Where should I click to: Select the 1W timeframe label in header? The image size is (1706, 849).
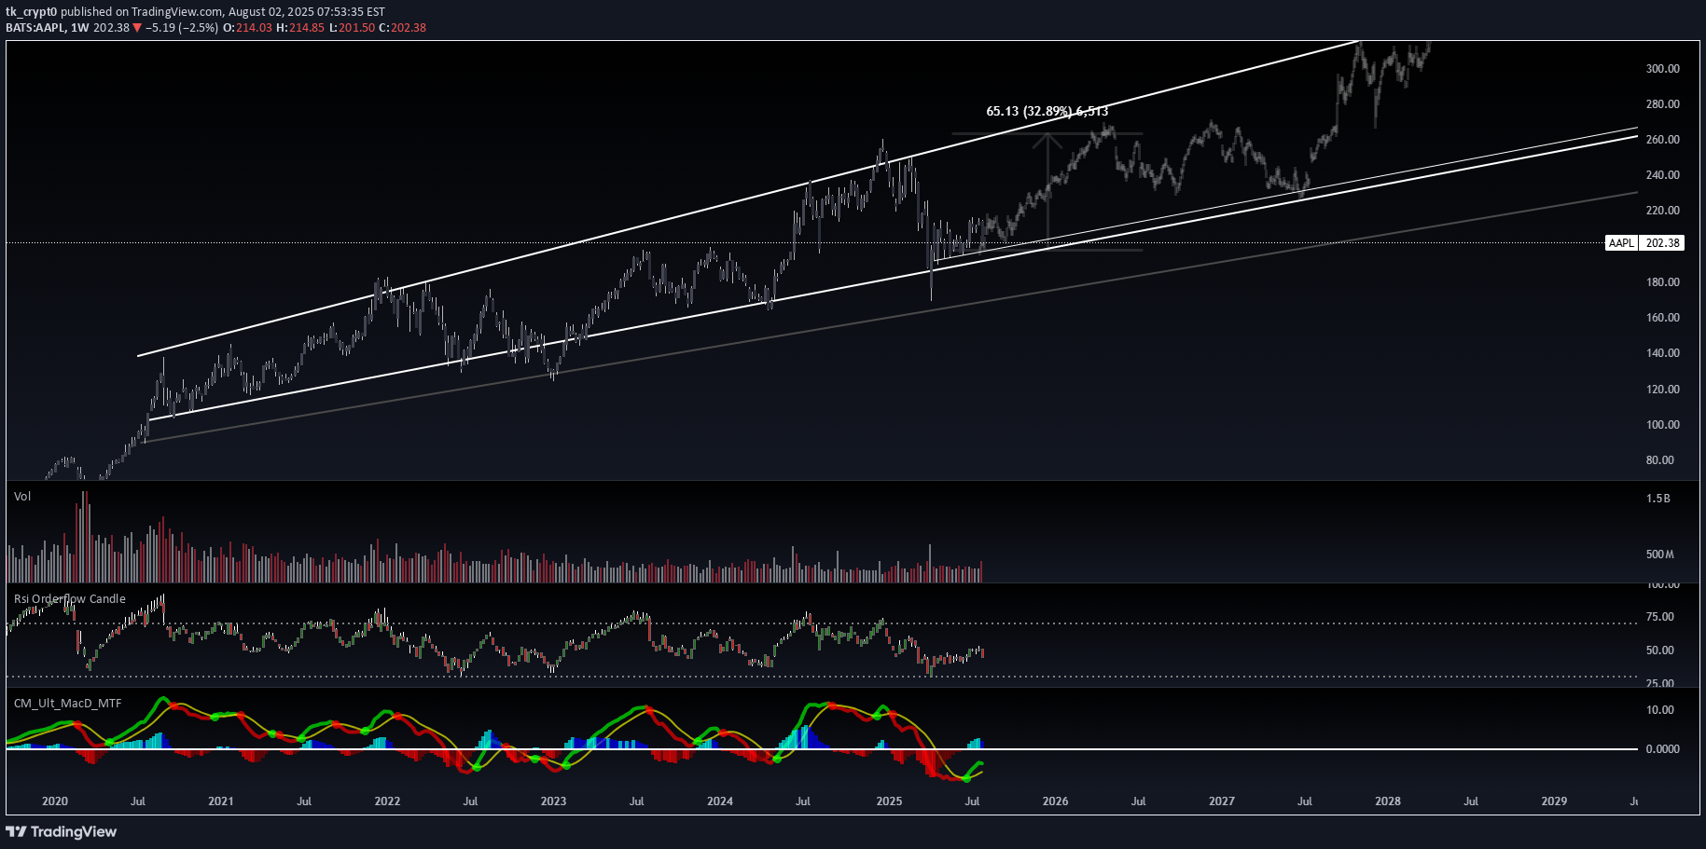[80, 28]
